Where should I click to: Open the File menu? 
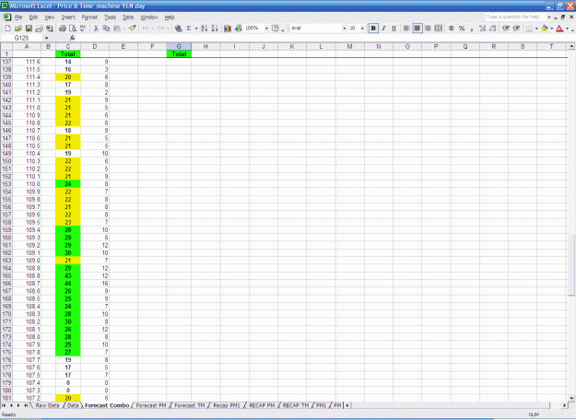[x=18, y=17]
